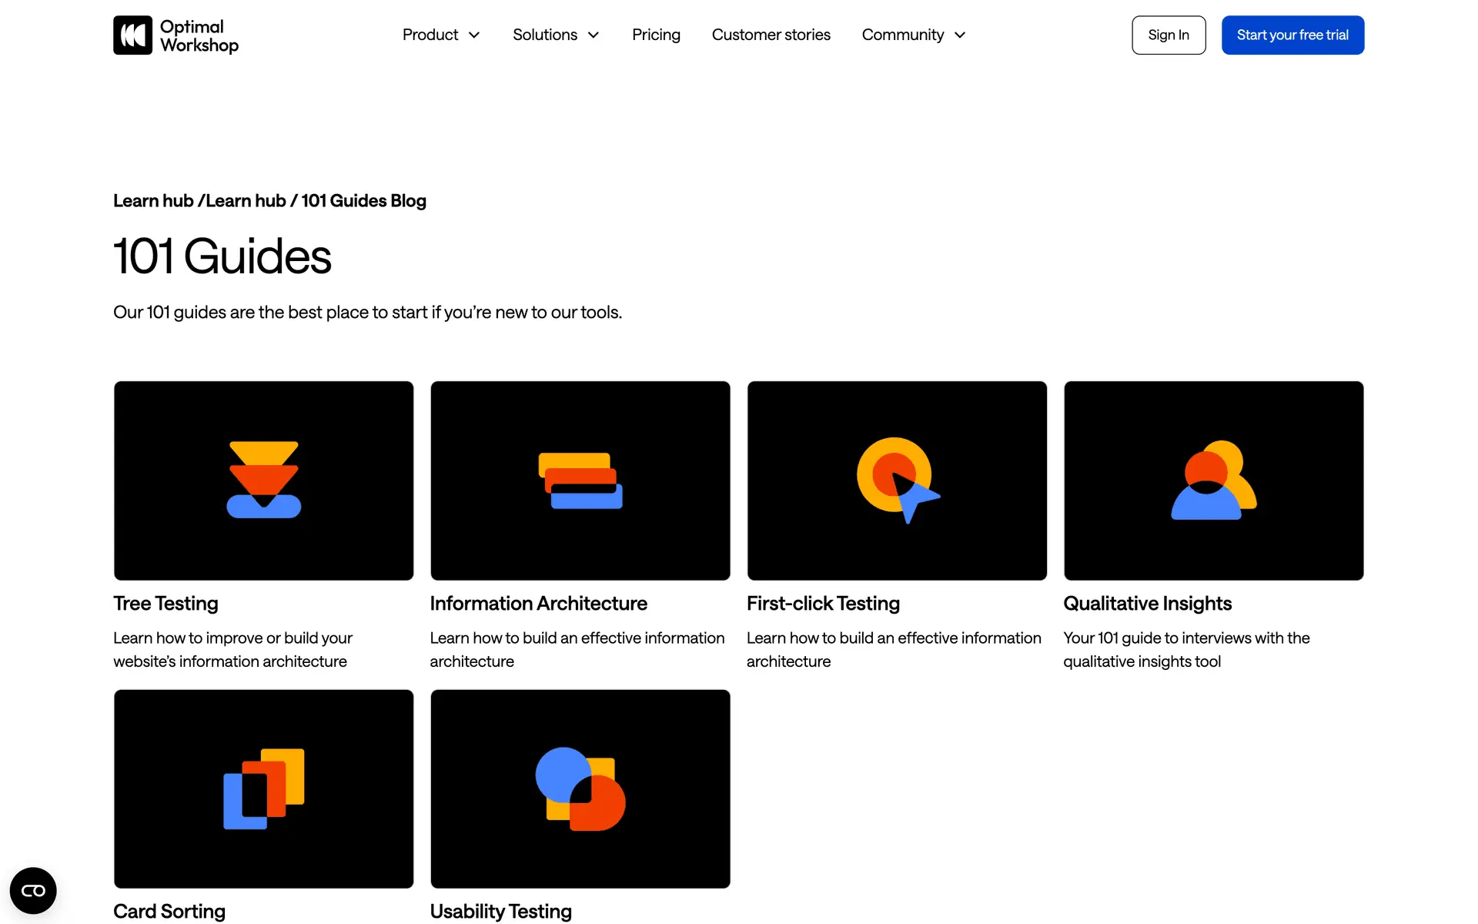This screenshot has height=924, width=1478.
Task: Expand the Product dropdown menu
Action: [x=441, y=35]
